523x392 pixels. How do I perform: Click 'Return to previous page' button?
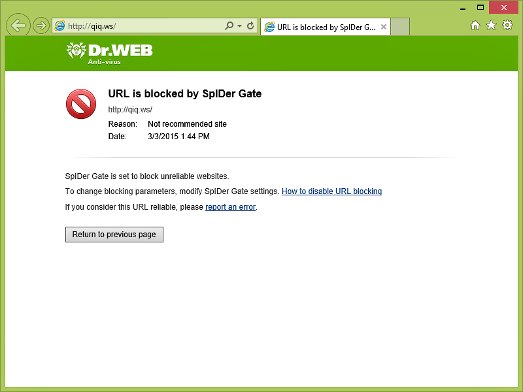(x=114, y=235)
